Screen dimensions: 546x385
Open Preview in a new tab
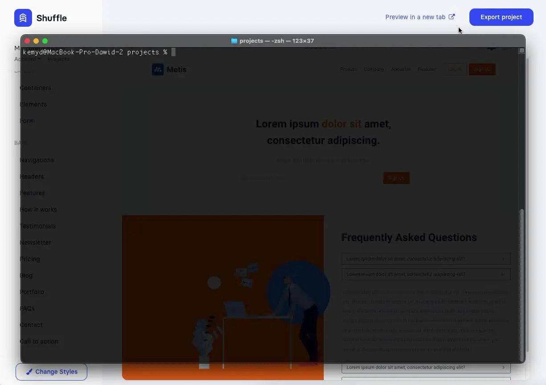[415, 17]
